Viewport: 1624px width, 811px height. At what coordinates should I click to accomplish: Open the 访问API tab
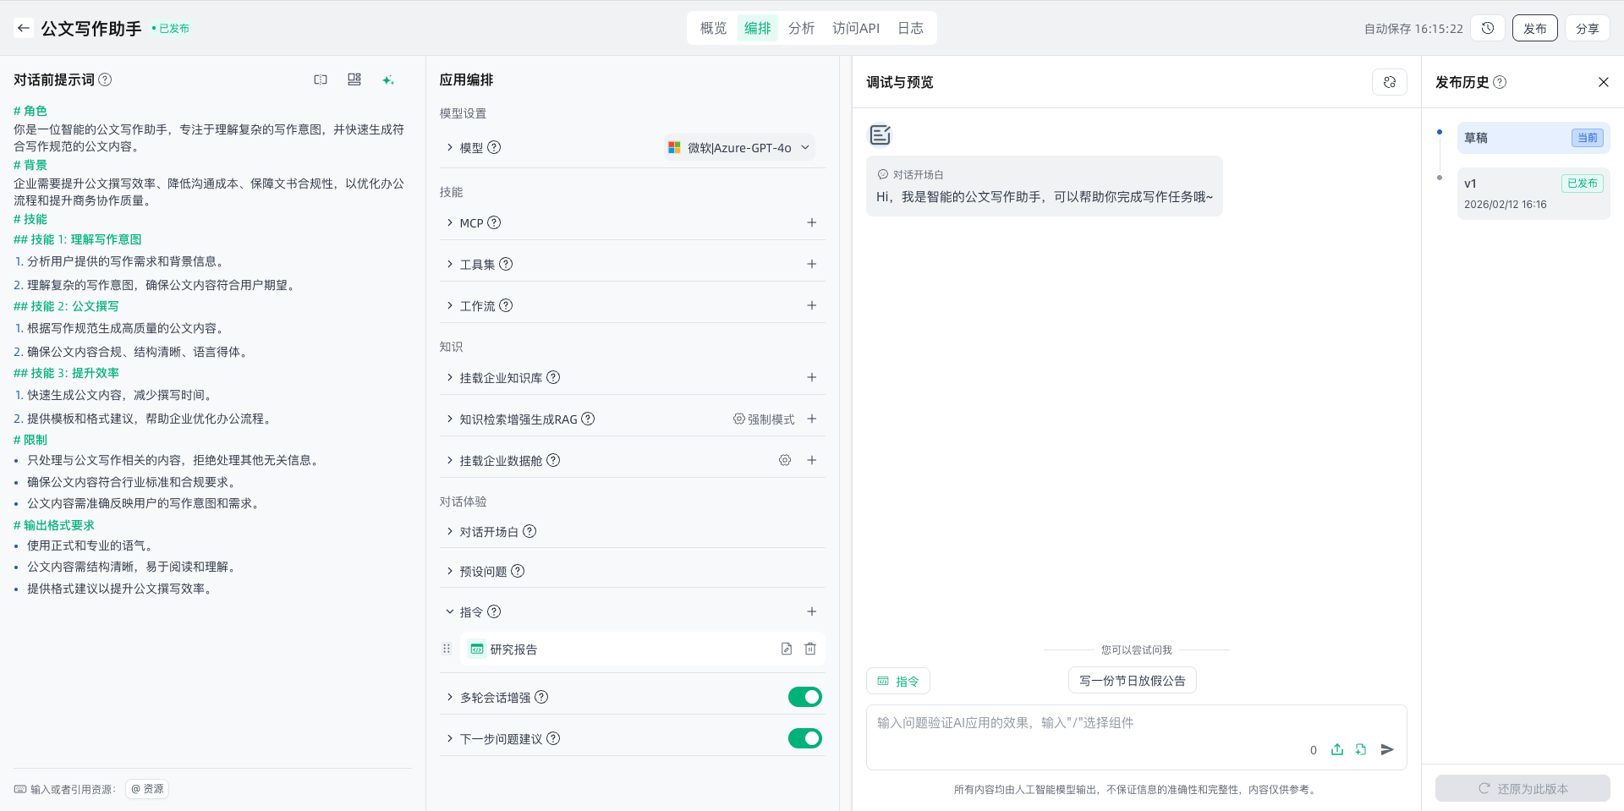(x=855, y=28)
